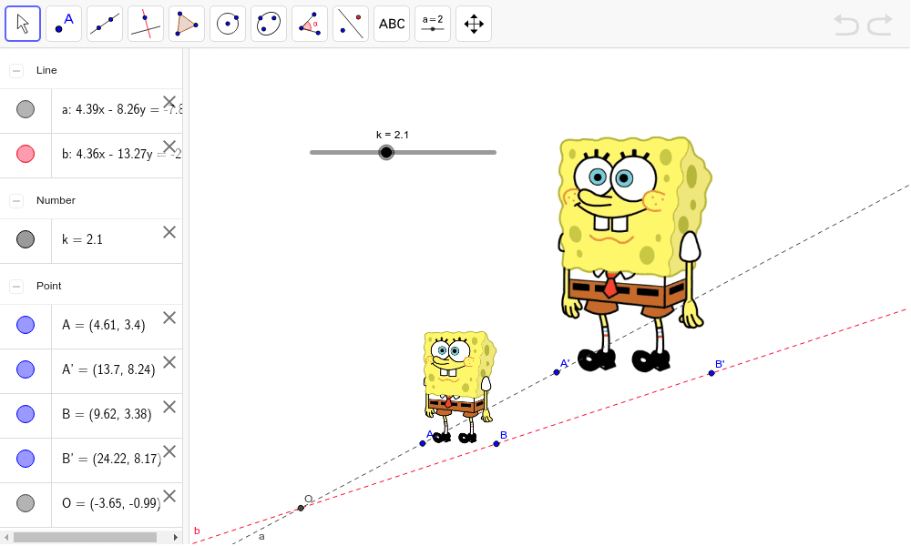Select the Line through two points tool
Screen dimensions: 911x546
point(105,24)
